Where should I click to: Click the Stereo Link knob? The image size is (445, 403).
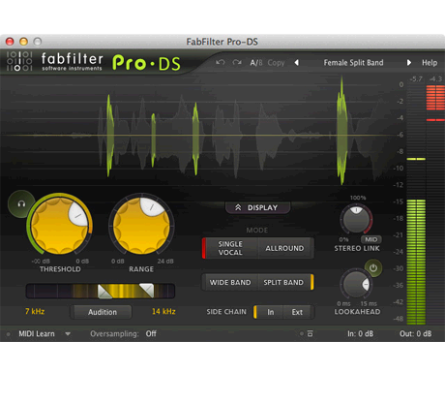click(x=356, y=219)
